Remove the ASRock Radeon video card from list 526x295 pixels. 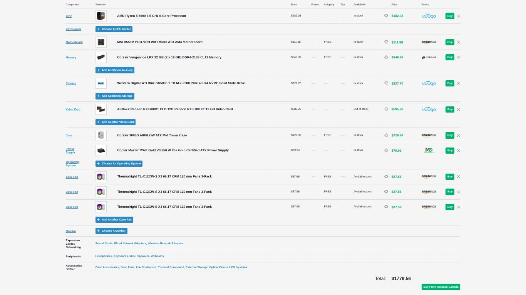[458, 109]
